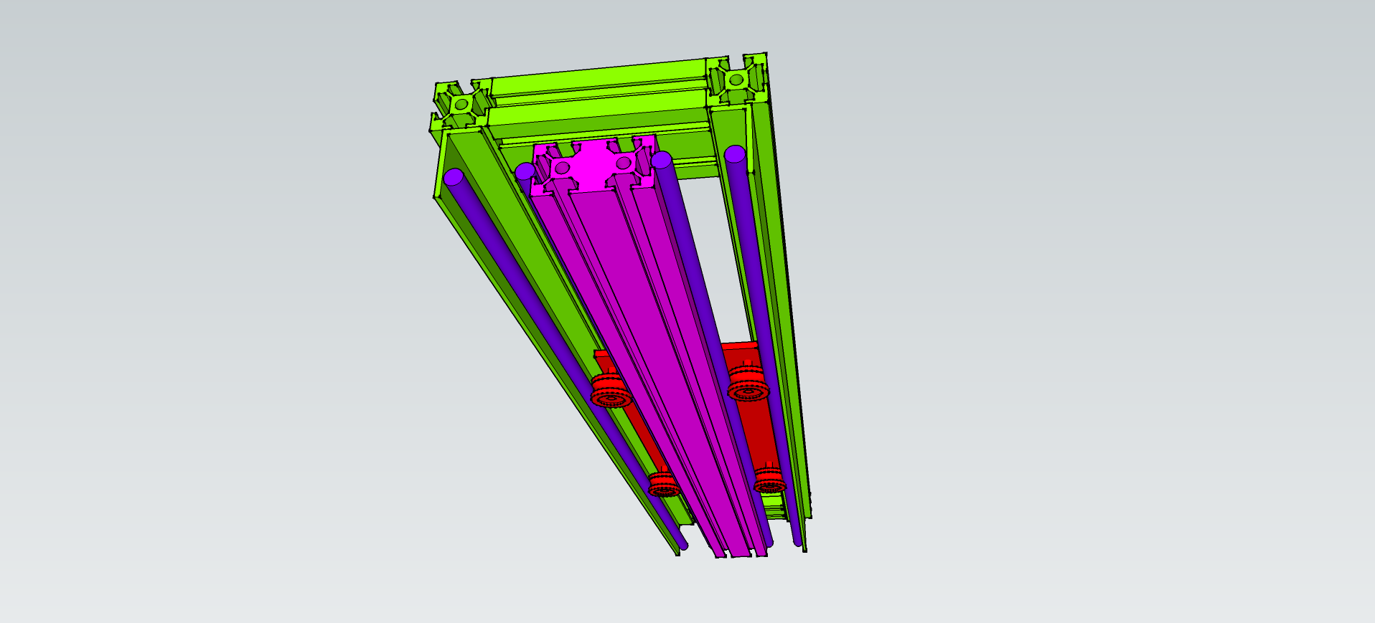Select the magenta extrusion's end face
Screen dimensions: 1375x623
pyautogui.click(x=593, y=165)
